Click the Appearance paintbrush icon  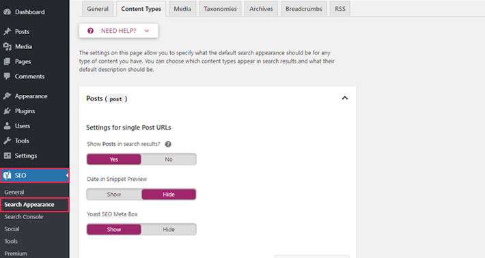coord(7,96)
